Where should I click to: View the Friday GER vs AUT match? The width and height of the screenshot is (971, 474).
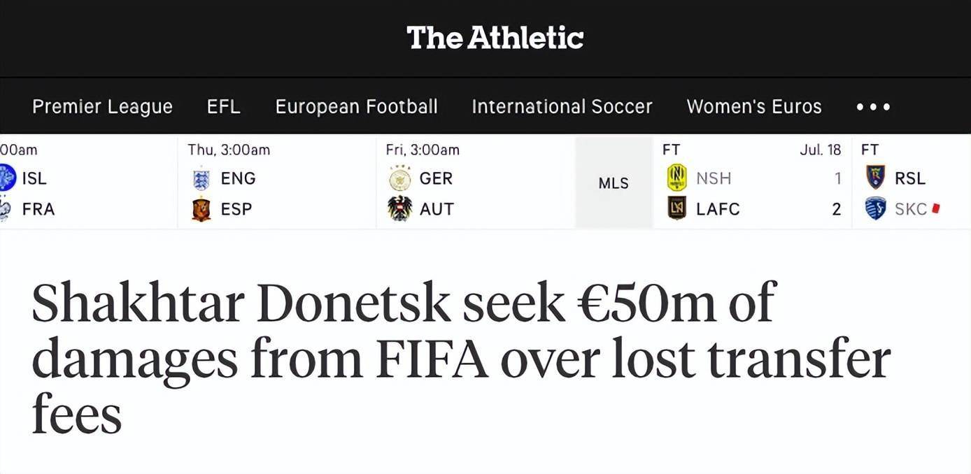click(x=475, y=182)
